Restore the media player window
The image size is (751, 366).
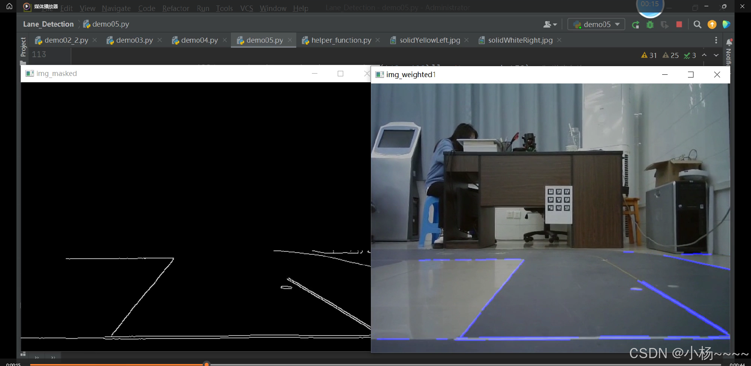[x=724, y=6]
